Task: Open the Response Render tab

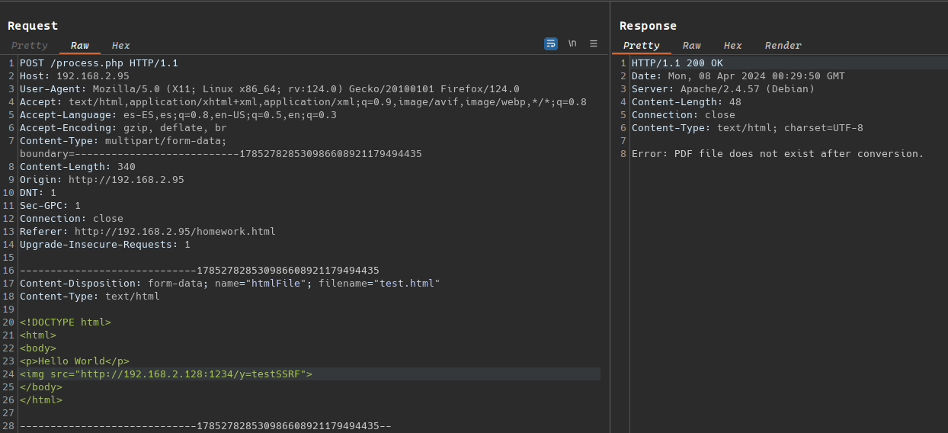Action: [x=783, y=46]
